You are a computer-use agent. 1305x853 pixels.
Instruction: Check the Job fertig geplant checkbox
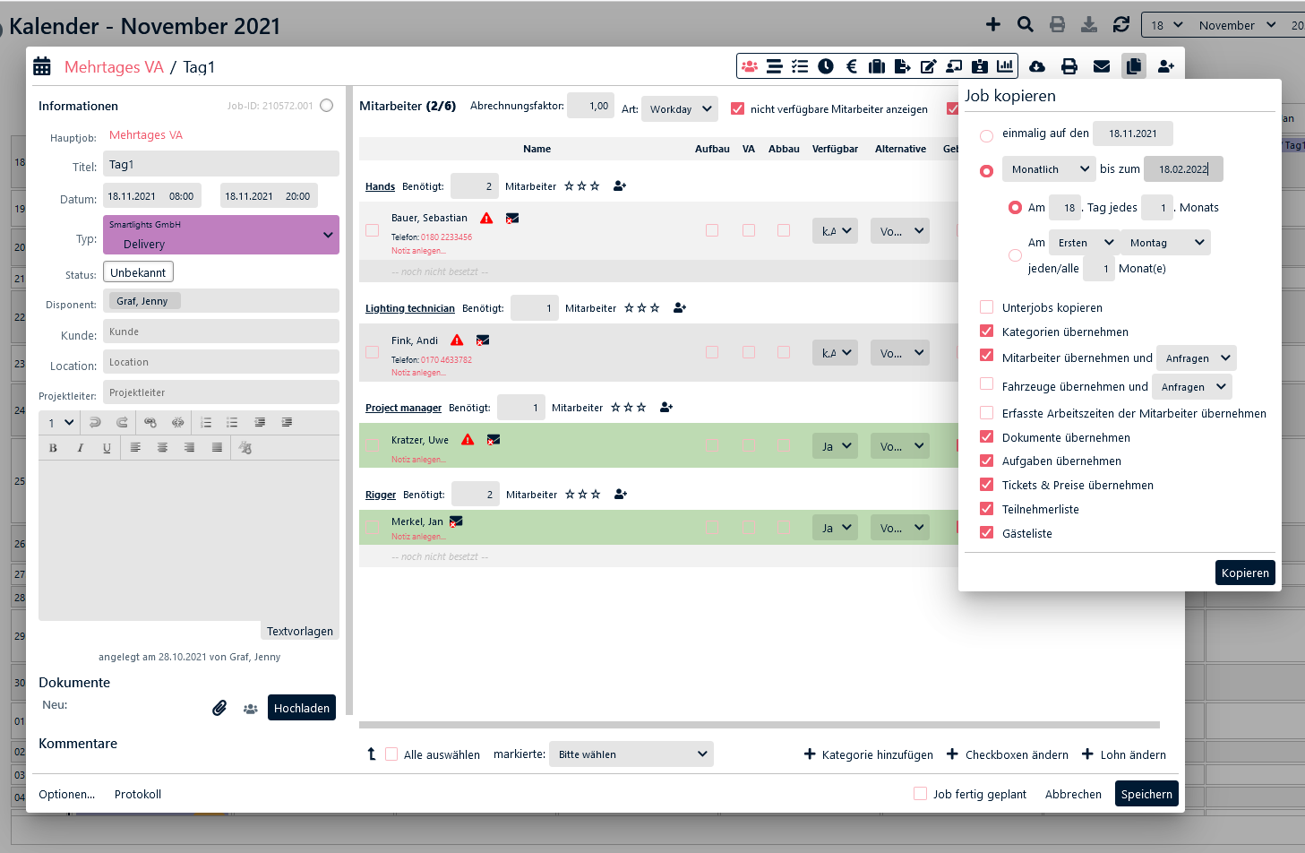coord(920,794)
